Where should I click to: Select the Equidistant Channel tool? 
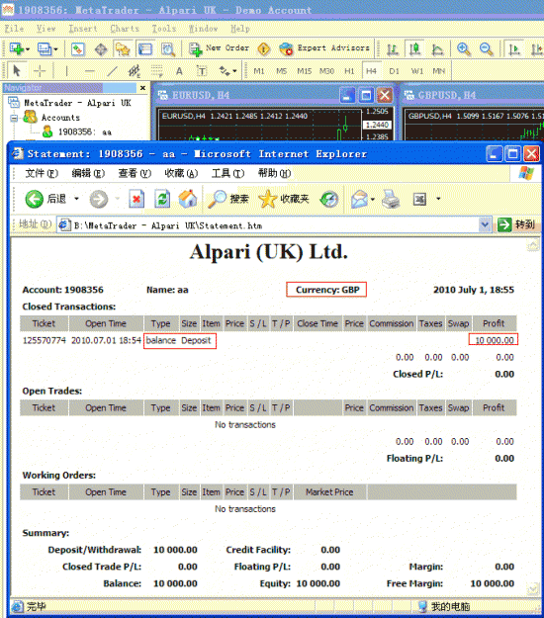coord(135,71)
